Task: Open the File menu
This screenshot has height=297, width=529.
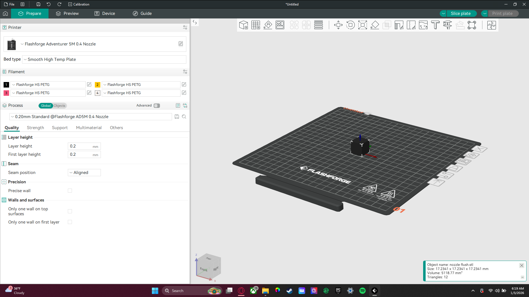Action: coord(9,4)
